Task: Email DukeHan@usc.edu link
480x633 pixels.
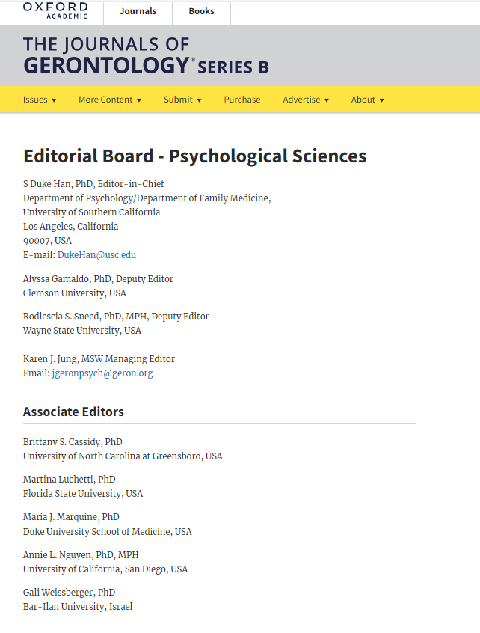Action: tap(96, 255)
